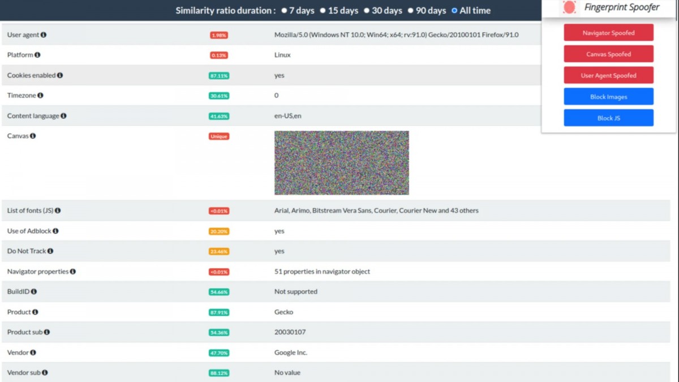This screenshot has height=382, width=679.
Task: Click the 47.70% Vendor badge
Action: point(219,353)
